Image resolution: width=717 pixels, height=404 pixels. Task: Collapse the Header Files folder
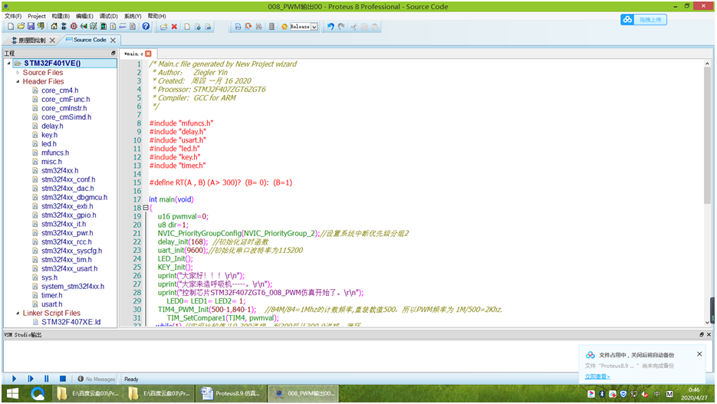click(x=18, y=81)
